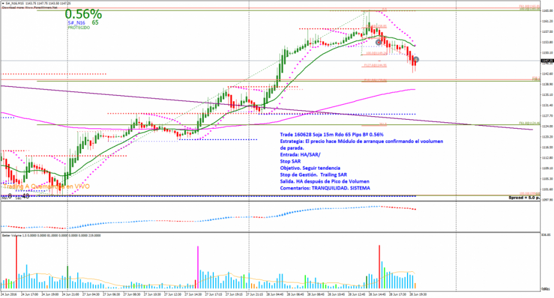Select the PROTEGIDO status label
The height and width of the screenshot is (298, 554).
78,28
